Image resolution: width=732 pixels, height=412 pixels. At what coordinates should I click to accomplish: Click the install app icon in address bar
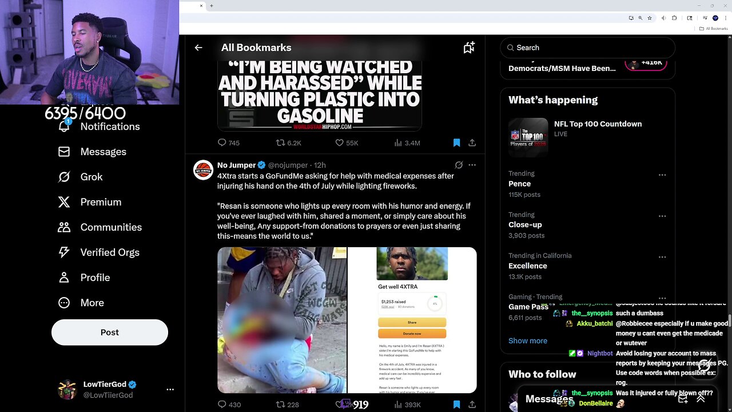click(631, 18)
